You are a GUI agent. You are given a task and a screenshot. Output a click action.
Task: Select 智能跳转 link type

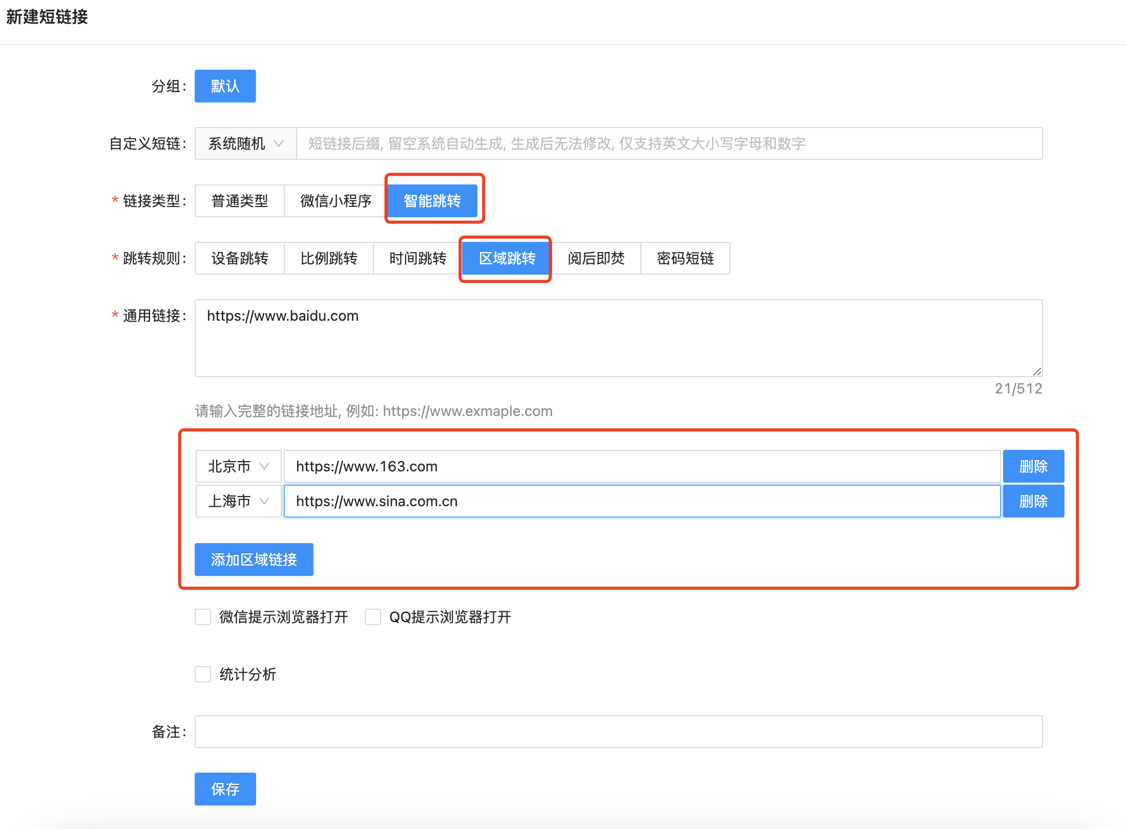(432, 201)
